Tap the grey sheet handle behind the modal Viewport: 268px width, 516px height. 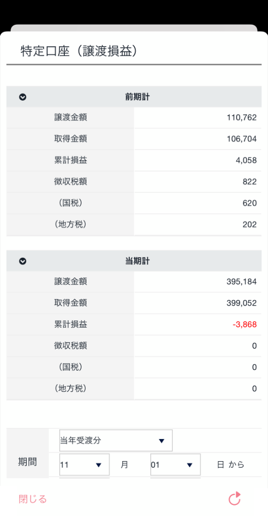pyautogui.click(x=134, y=28)
